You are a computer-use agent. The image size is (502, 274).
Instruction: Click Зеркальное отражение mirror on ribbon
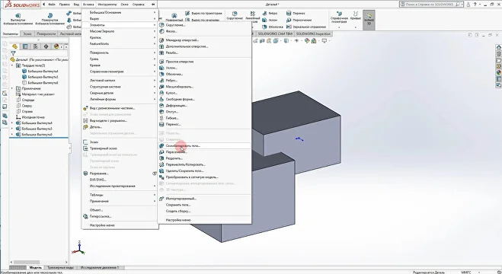307,27
